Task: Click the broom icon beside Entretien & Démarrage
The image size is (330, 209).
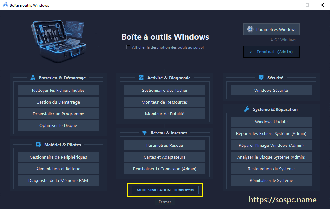Action: pyautogui.click(x=33, y=78)
